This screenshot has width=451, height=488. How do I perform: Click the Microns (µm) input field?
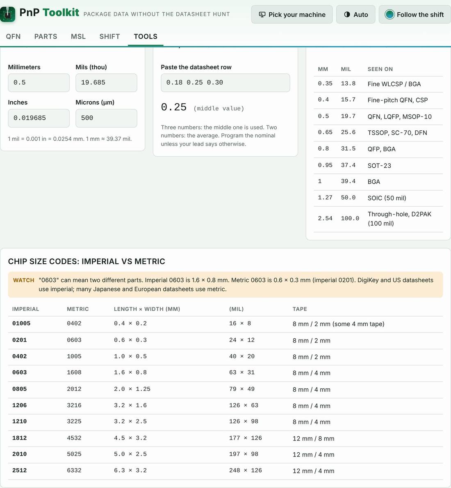106,118
